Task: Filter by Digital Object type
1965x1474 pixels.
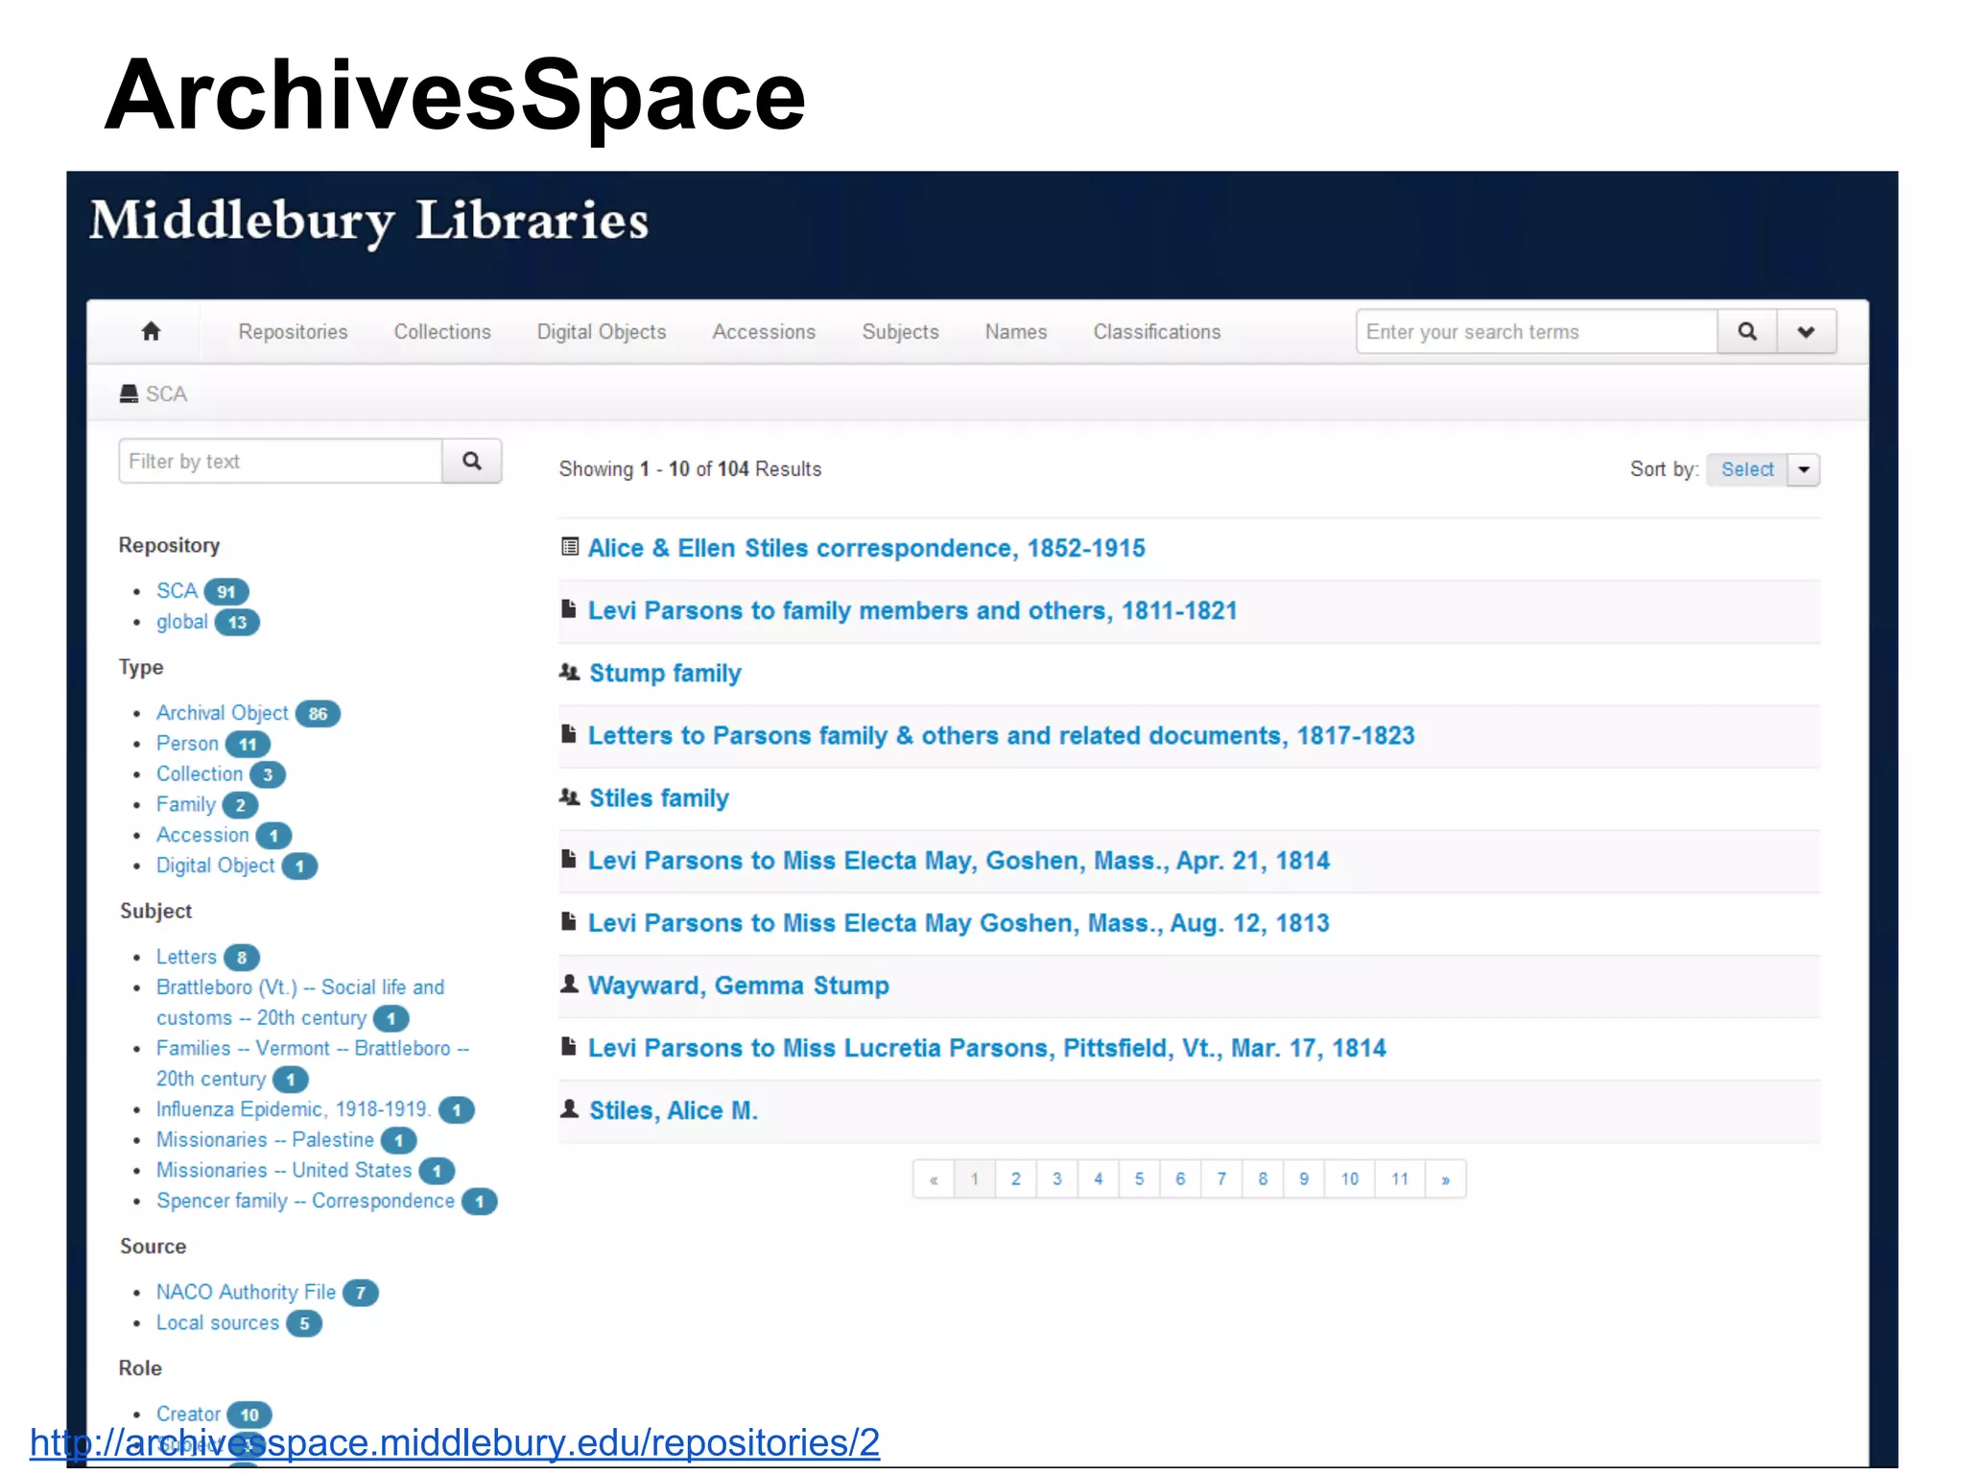Action: pyautogui.click(x=216, y=866)
